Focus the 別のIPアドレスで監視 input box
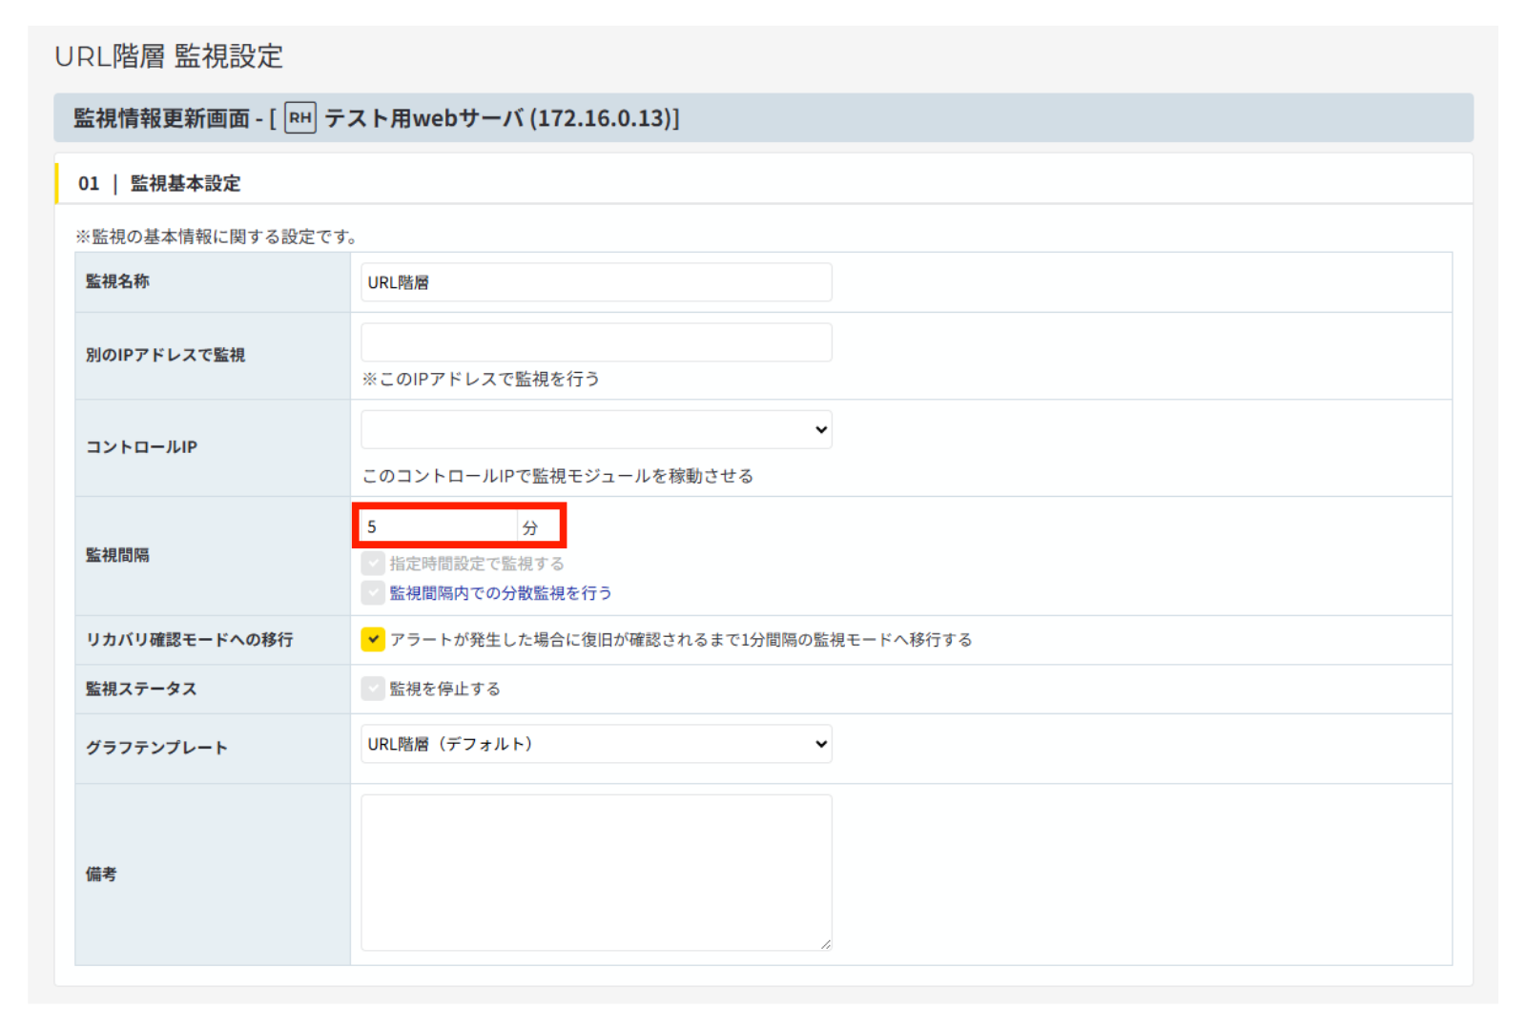This screenshot has width=1526, height=1030. coord(596,342)
